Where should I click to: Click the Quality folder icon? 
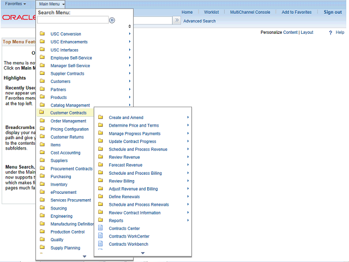pos(42,239)
